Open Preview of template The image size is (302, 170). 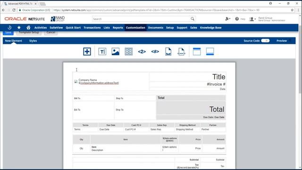pyautogui.click(x=282, y=41)
